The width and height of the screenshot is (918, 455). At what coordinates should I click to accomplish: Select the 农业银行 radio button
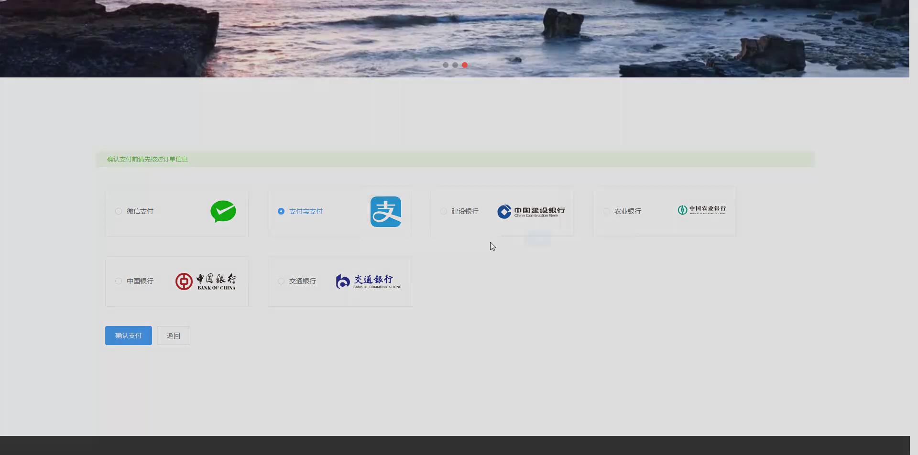click(x=606, y=211)
